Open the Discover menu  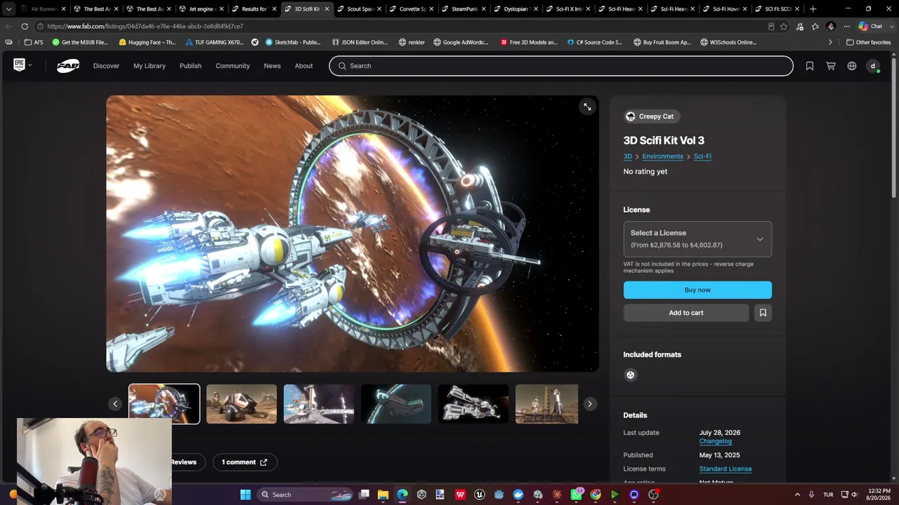point(106,66)
